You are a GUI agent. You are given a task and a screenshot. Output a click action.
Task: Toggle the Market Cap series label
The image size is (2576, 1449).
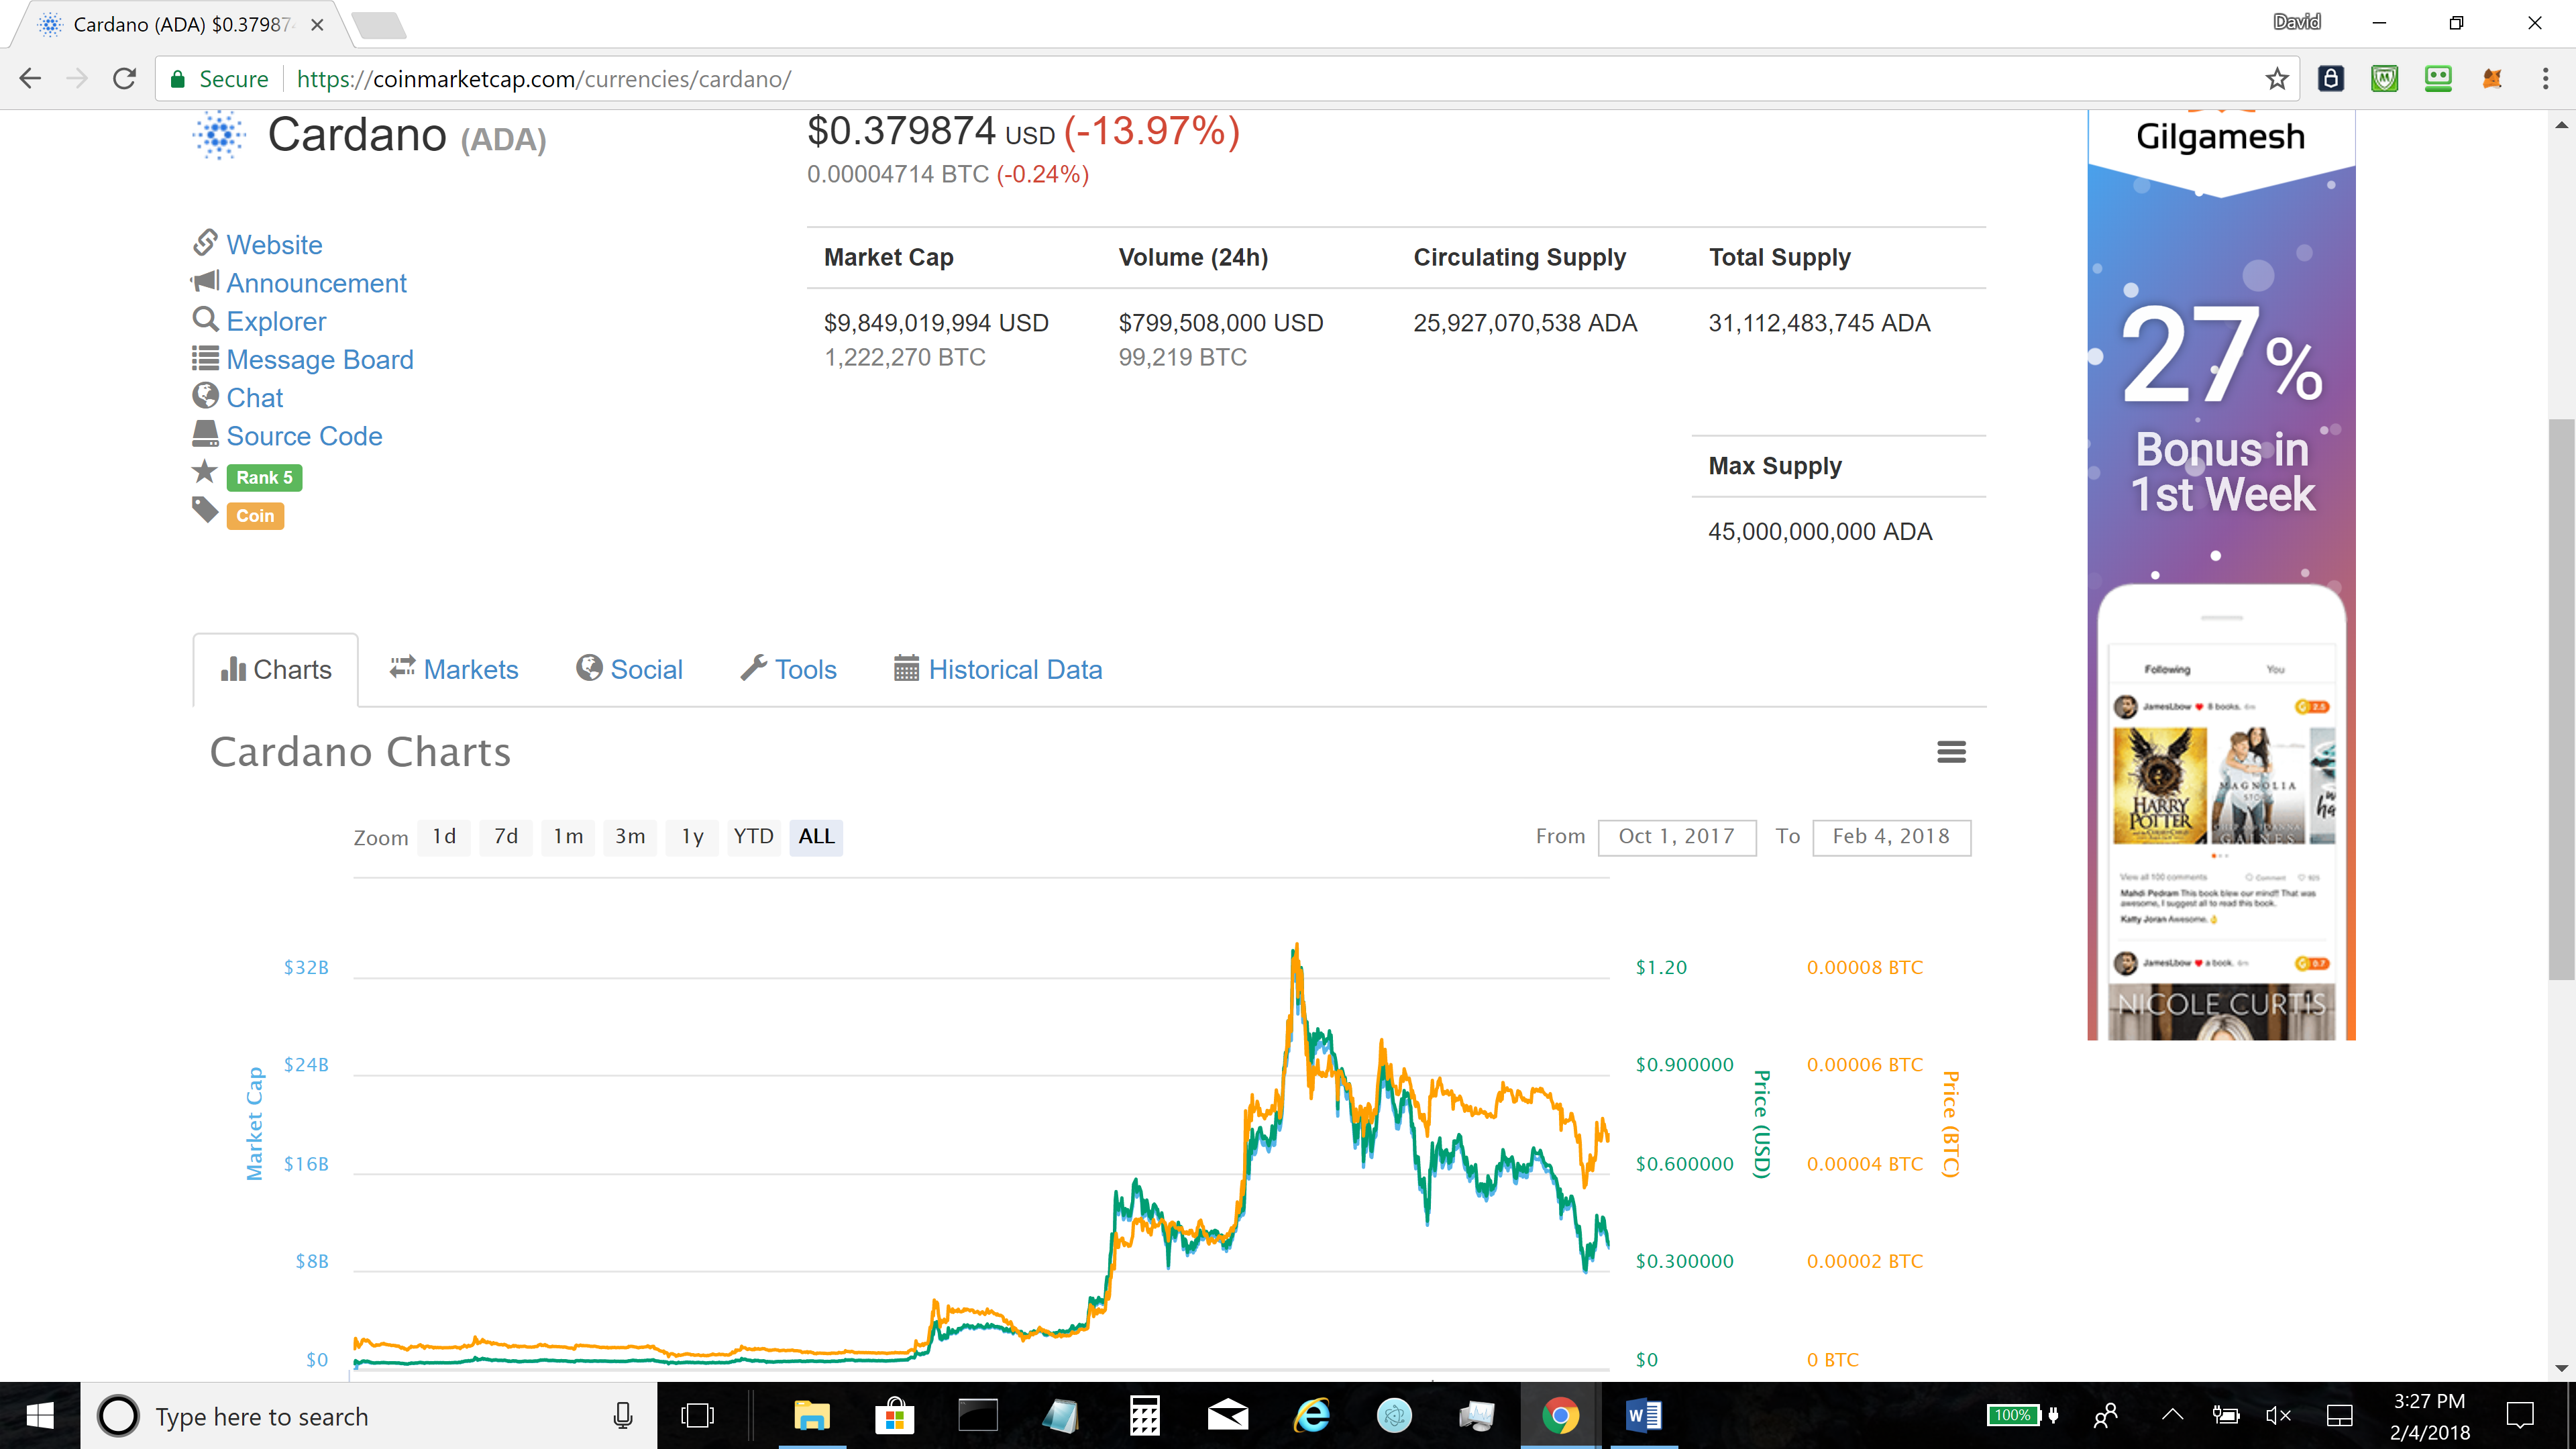pyautogui.click(x=255, y=1123)
